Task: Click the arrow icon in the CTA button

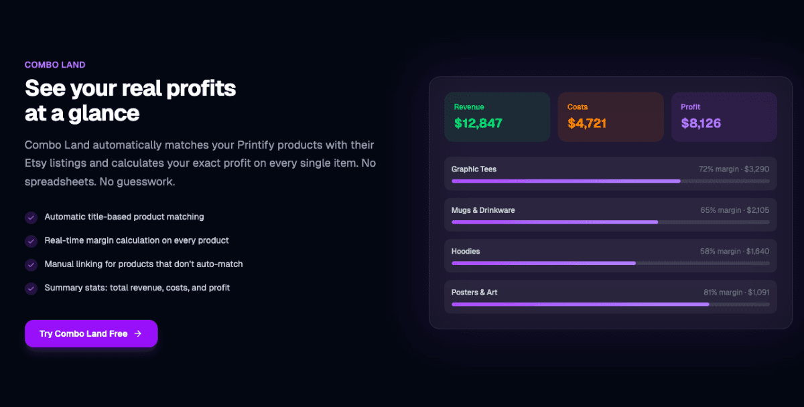Action: pyautogui.click(x=138, y=333)
